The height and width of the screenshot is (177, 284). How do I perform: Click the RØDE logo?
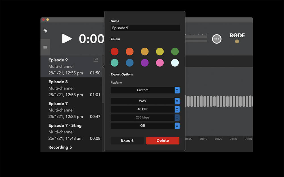click(x=237, y=35)
